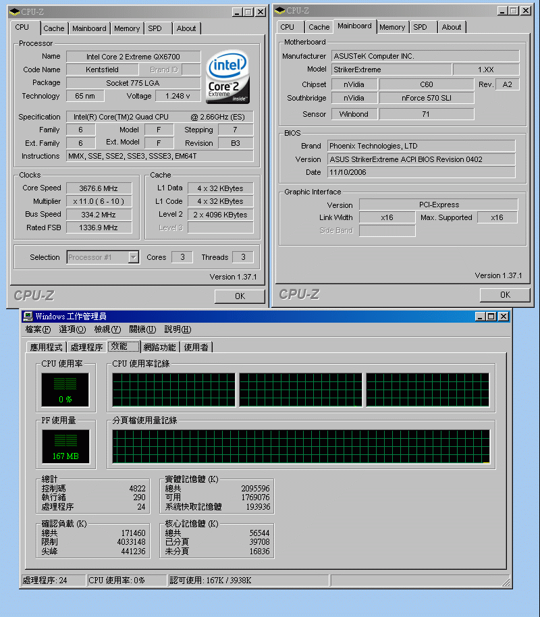Open 關機(U) menu in Task Manager

pyautogui.click(x=142, y=329)
